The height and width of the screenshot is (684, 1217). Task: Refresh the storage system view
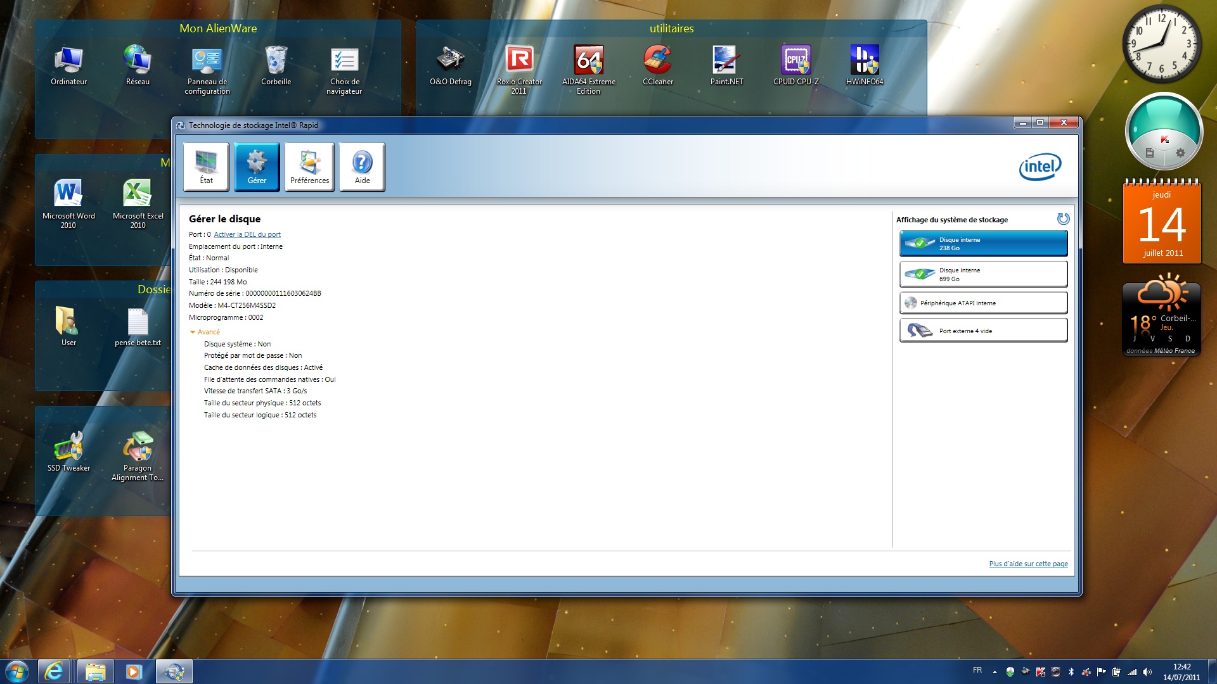click(x=1063, y=218)
